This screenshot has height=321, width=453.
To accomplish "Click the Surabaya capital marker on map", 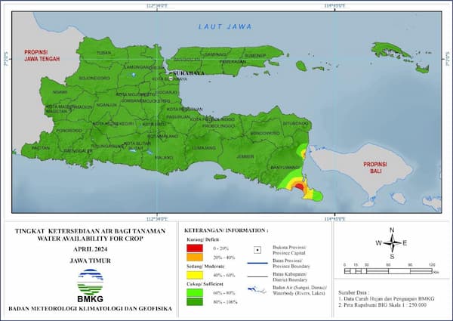I will pos(171,78).
